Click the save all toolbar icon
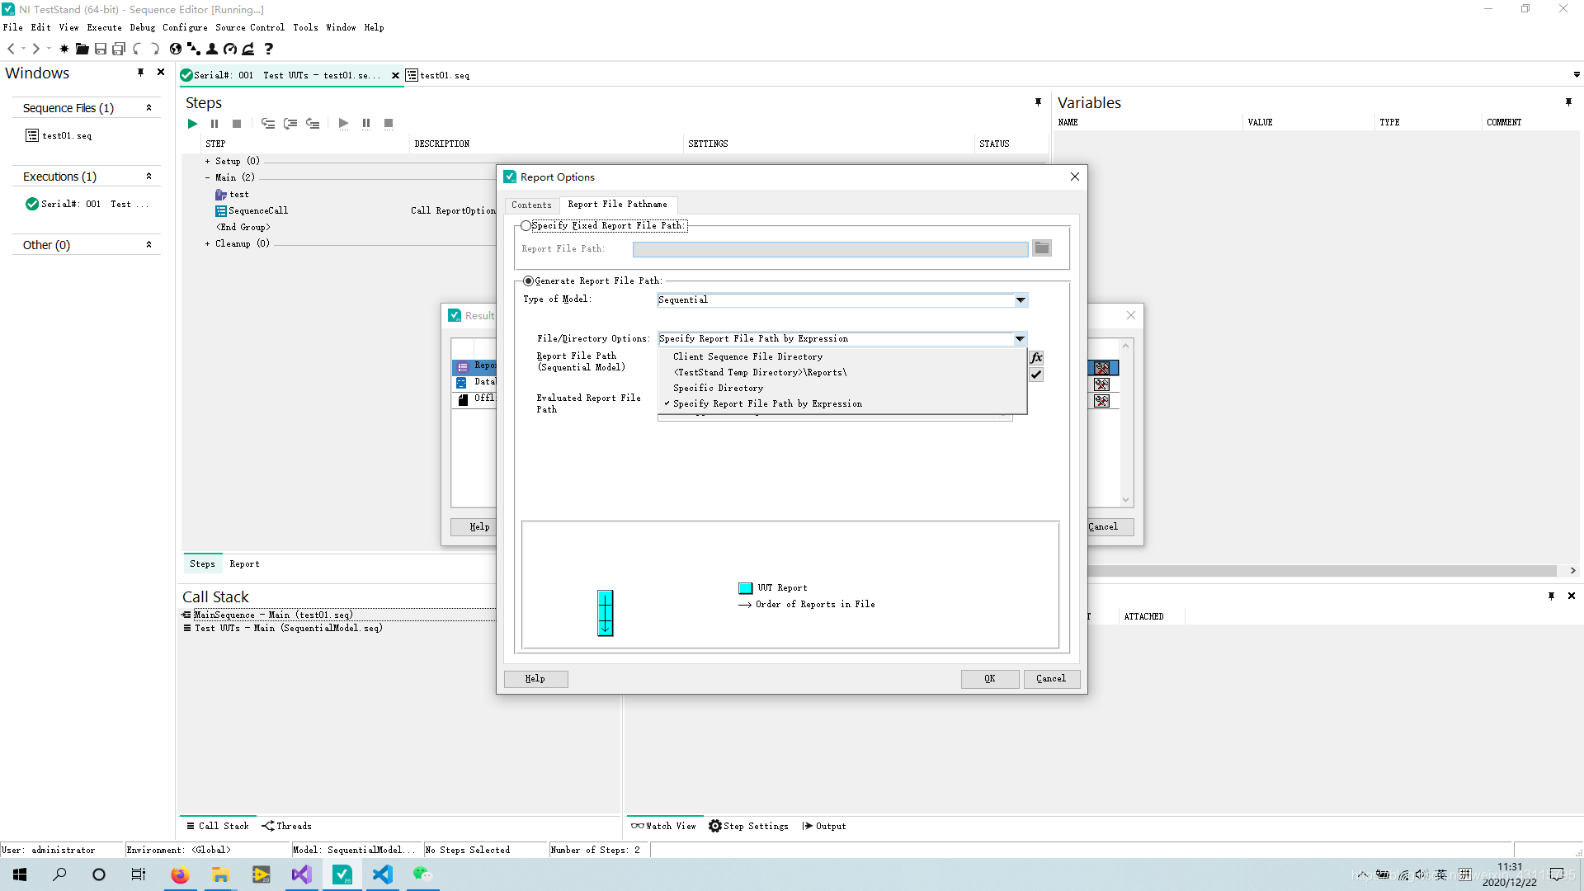The image size is (1584, 891). click(x=119, y=49)
